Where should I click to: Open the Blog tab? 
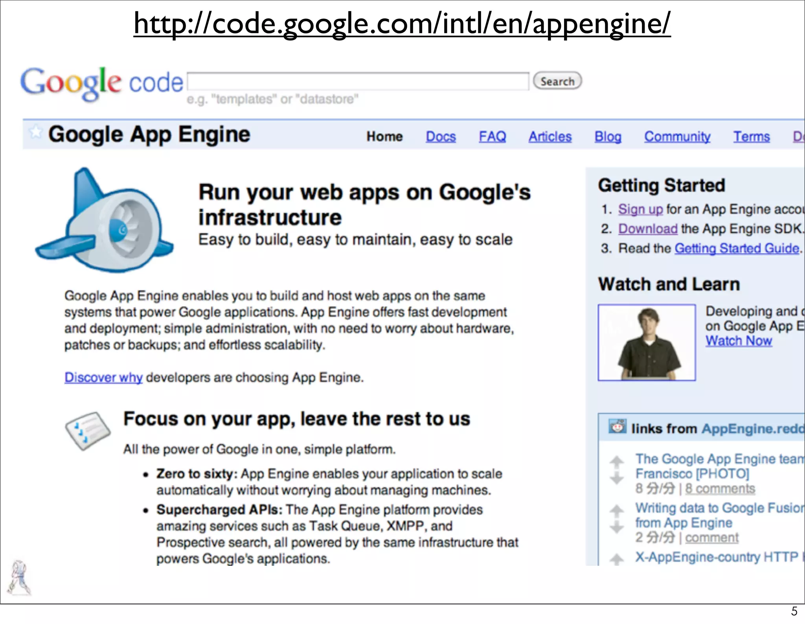pyautogui.click(x=608, y=136)
